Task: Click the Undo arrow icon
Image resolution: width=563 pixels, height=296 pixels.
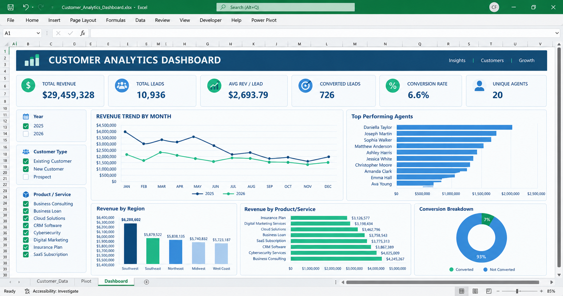Action: (x=25, y=7)
